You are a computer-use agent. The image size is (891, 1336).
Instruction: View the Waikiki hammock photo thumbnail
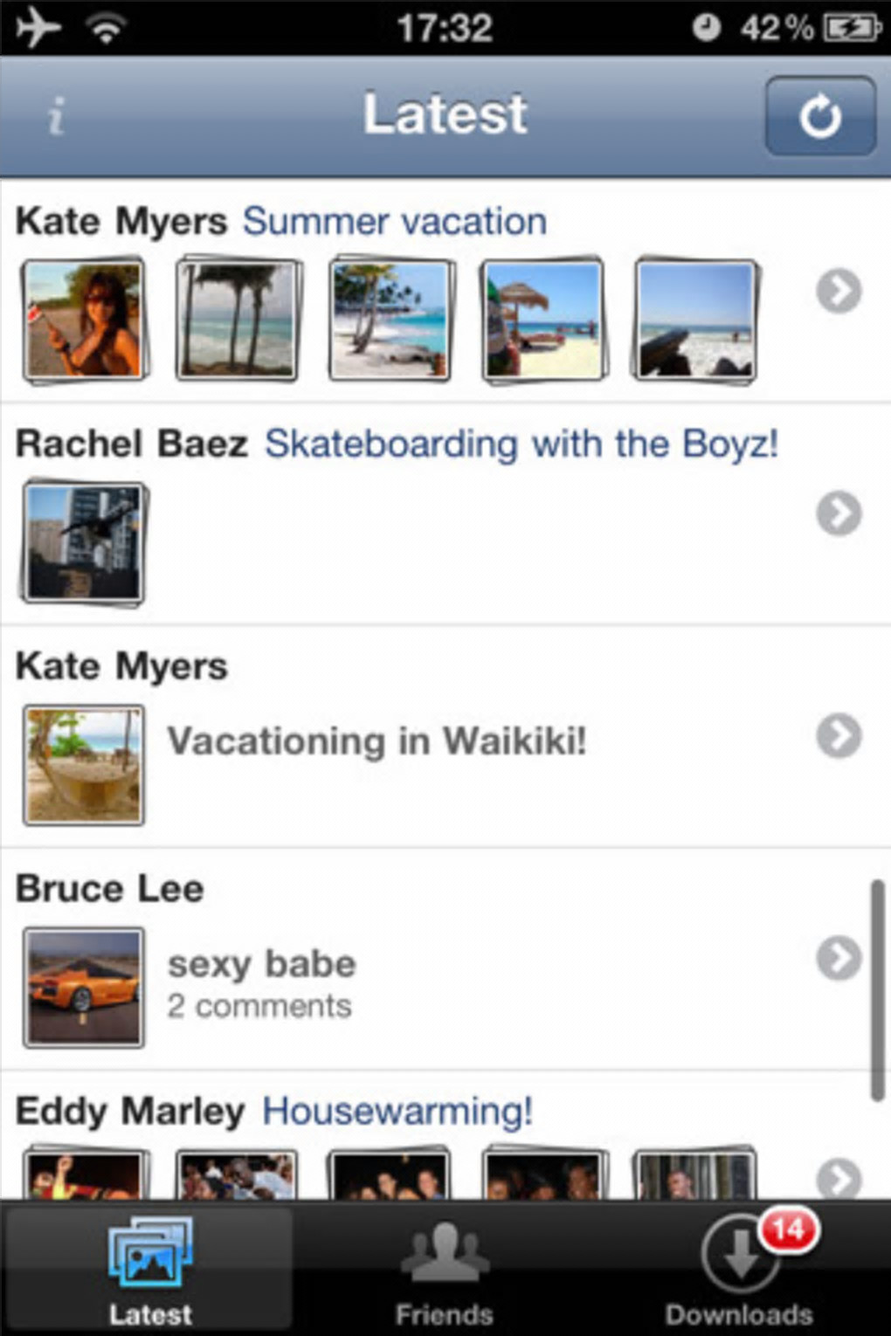tap(84, 765)
